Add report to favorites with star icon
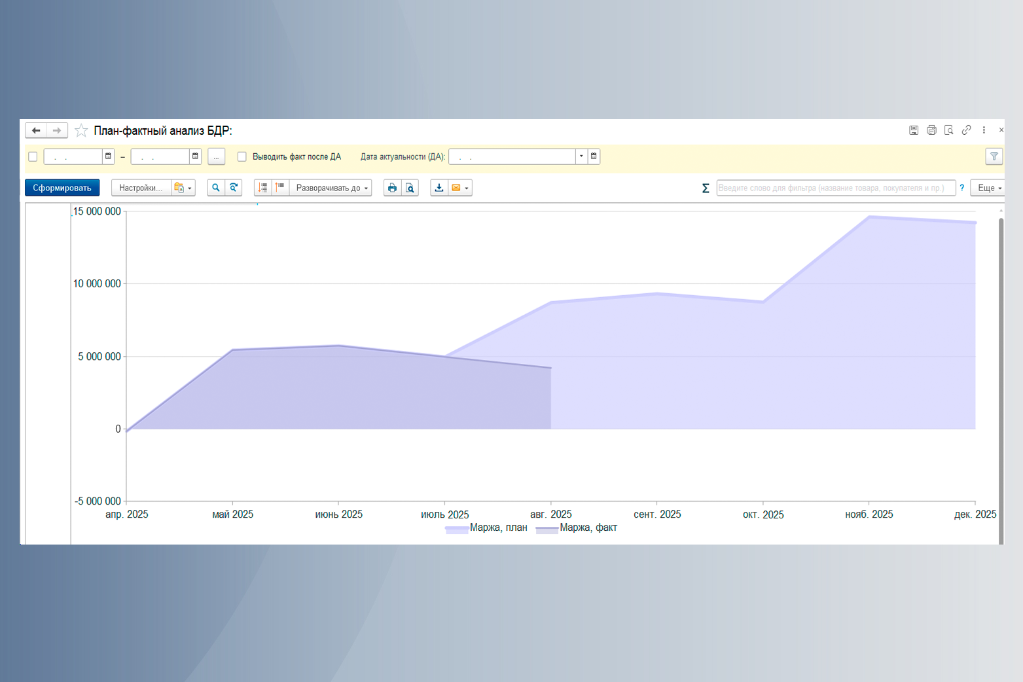1023x682 pixels. click(81, 131)
